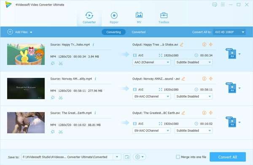Click scissors cut icon for Happy Tree video
253x165 pixels.
[61, 63]
